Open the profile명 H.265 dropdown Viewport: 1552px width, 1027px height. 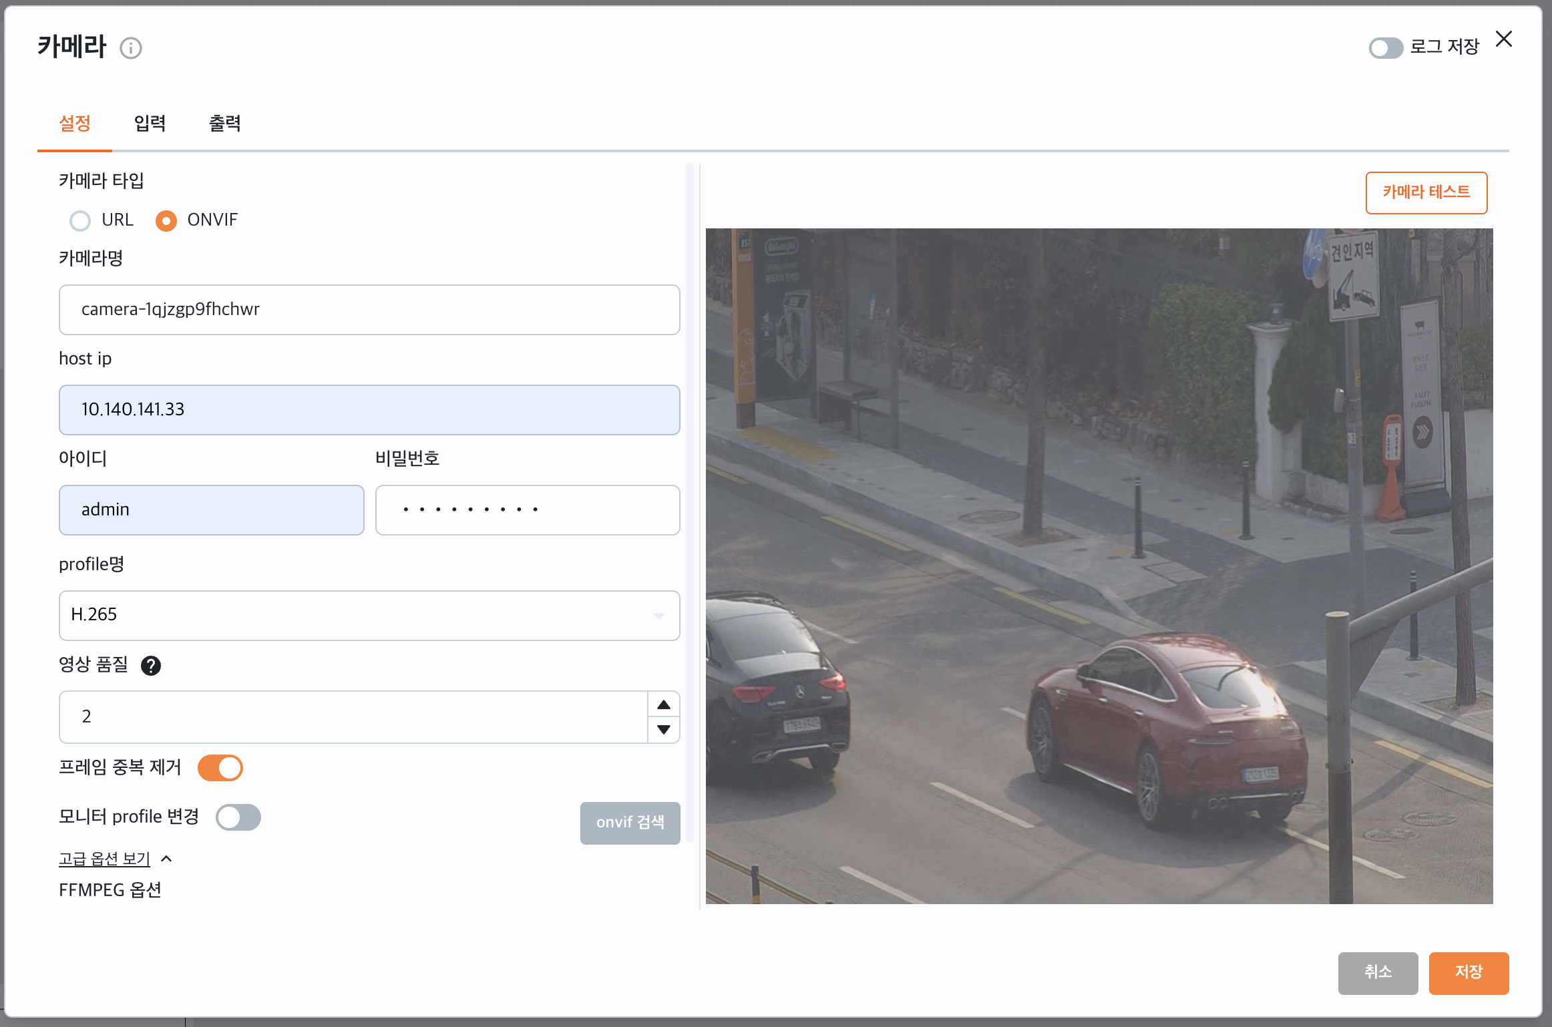tap(369, 615)
